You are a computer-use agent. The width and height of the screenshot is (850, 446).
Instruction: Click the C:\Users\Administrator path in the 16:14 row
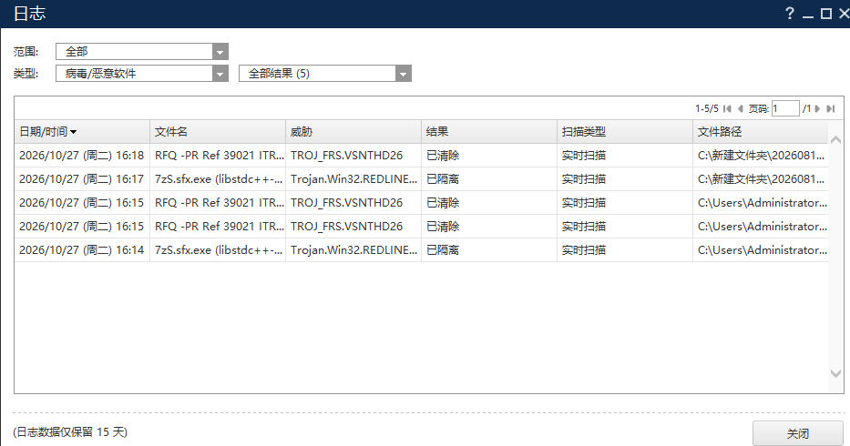point(763,249)
